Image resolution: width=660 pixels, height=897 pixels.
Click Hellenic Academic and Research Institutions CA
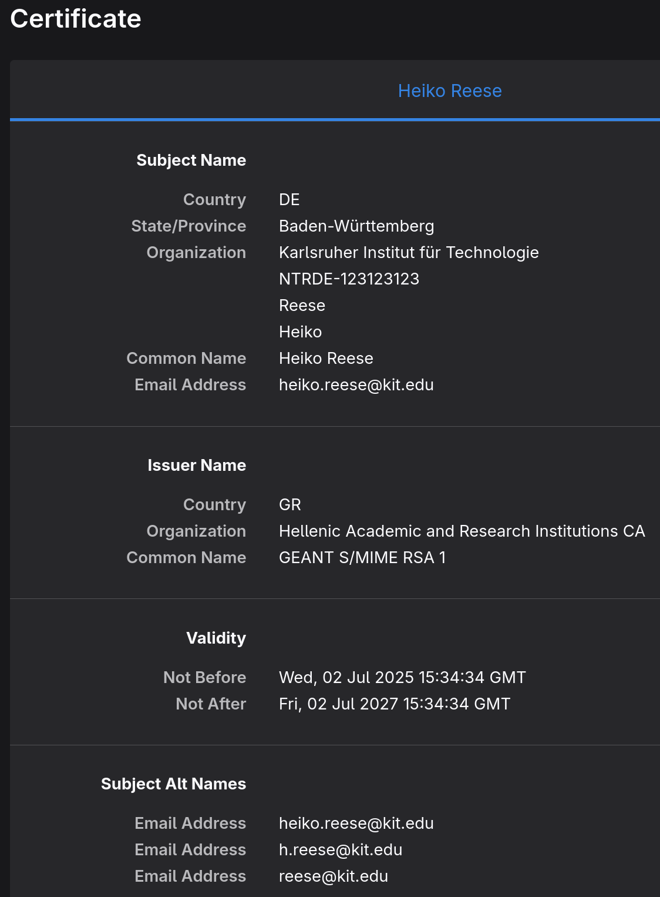click(x=462, y=531)
